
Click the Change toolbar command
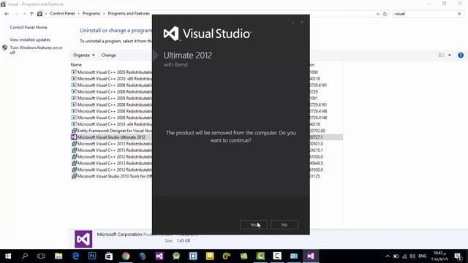pyautogui.click(x=108, y=56)
